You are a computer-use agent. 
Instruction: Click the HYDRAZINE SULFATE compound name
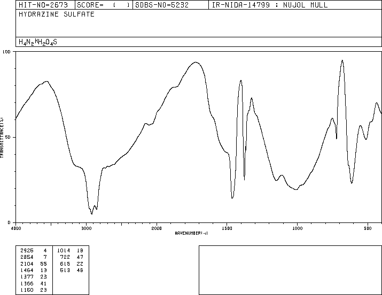pyautogui.click(x=57, y=14)
